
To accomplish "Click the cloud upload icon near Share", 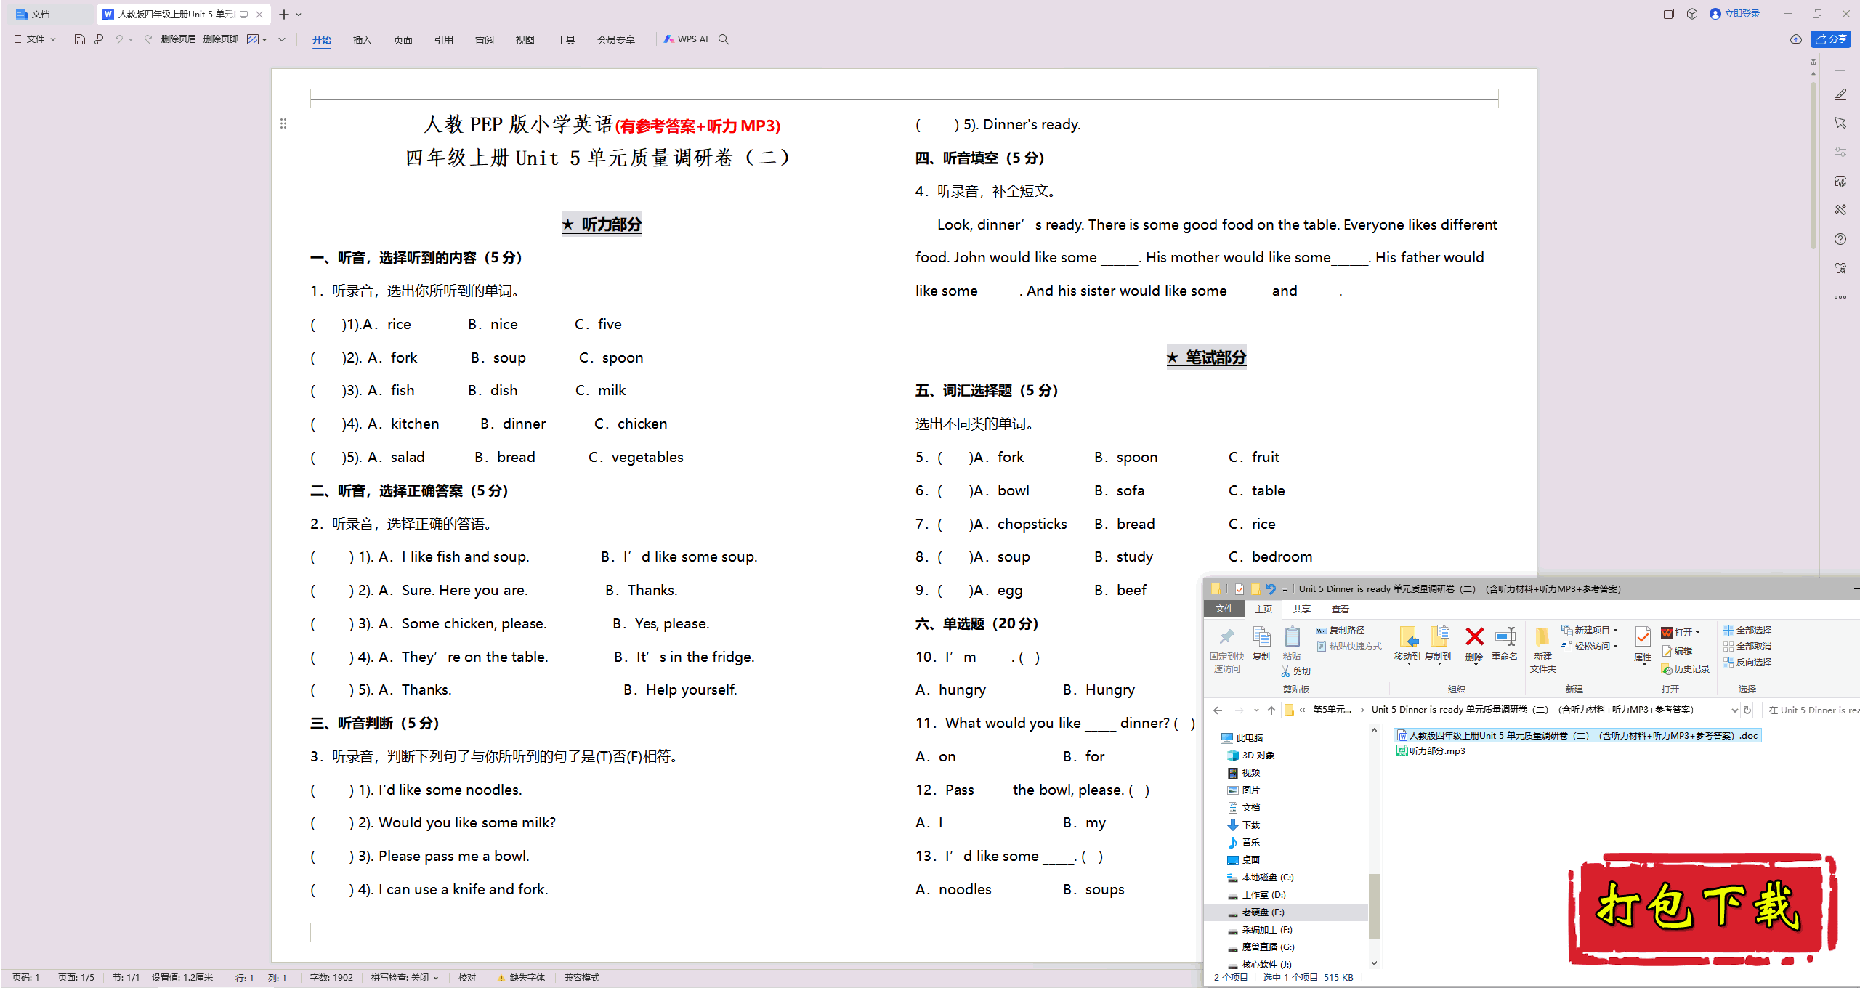I will (x=1796, y=39).
